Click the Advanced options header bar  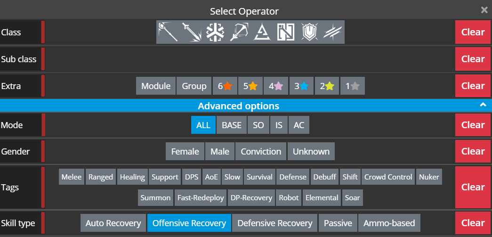pos(246,106)
